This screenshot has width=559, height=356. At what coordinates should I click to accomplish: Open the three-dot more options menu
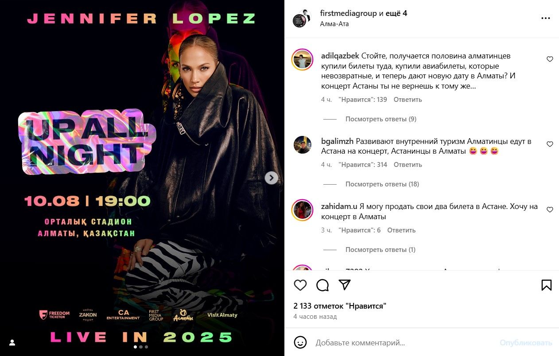click(x=545, y=19)
